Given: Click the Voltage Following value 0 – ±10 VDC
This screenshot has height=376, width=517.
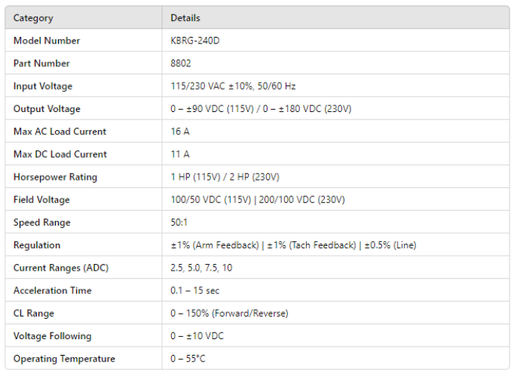Looking at the screenshot, I should pyautogui.click(x=197, y=336).
